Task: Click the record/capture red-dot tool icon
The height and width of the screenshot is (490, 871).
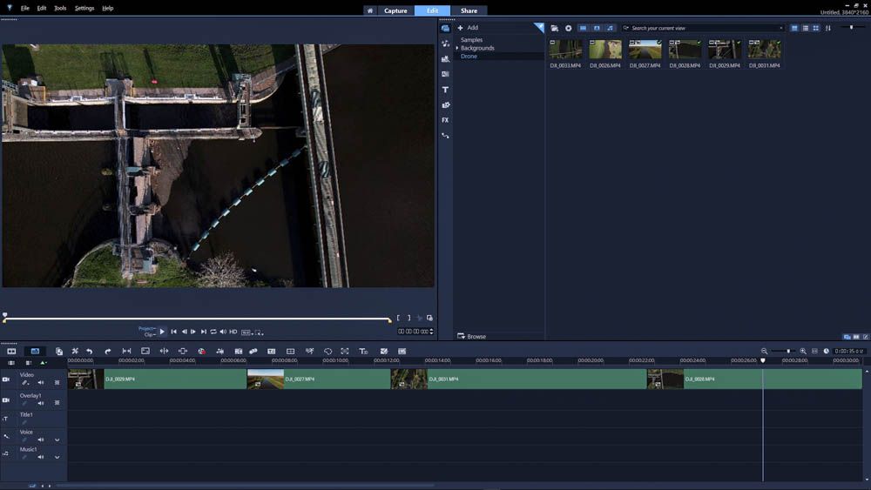Action: 202,352
